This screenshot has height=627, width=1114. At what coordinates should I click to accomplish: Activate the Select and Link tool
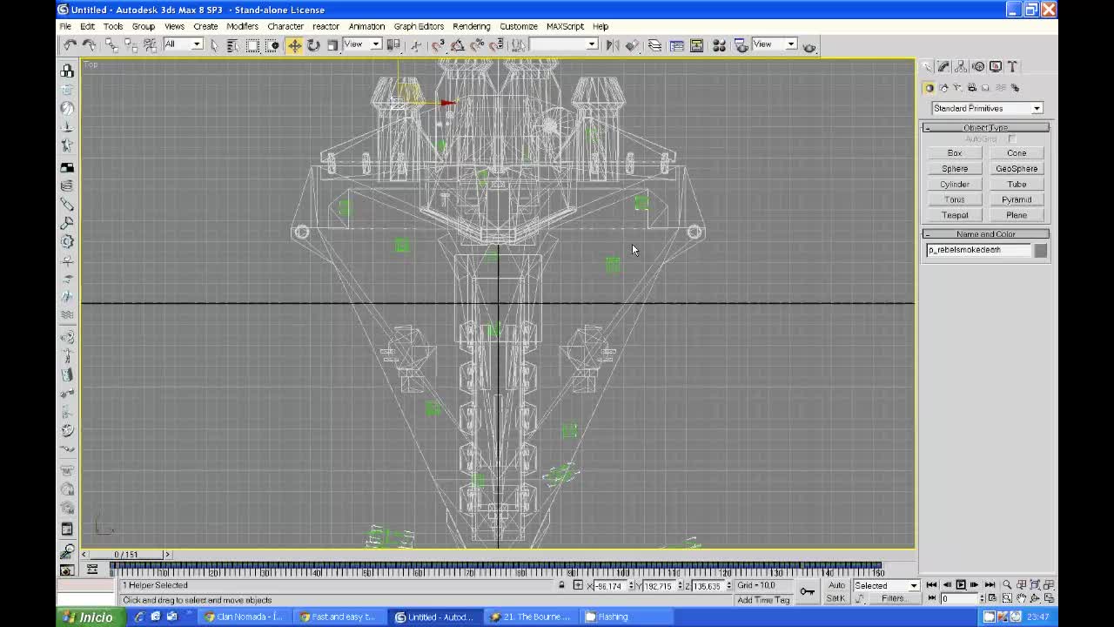coord(111,45)
